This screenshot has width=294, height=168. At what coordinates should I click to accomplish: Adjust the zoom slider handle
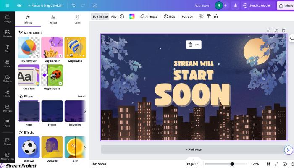(x=232, y=164)
